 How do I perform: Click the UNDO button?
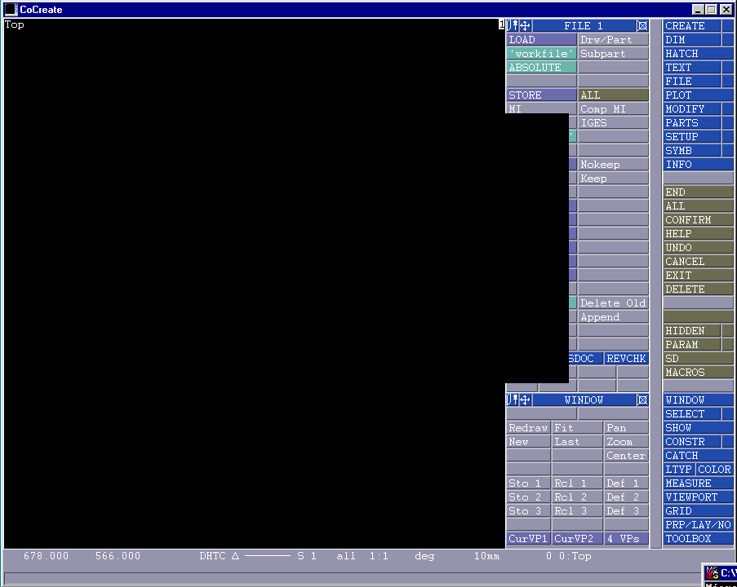pyautogui.click(x=698, y=248)
